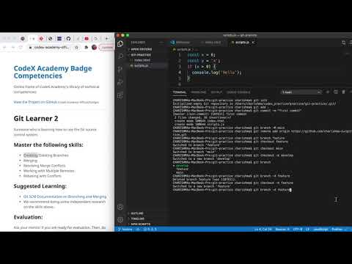This screenshot has height=264, width=352.
Task: Open browser extensions puzzle icon
Action: [x=86, y=48]
